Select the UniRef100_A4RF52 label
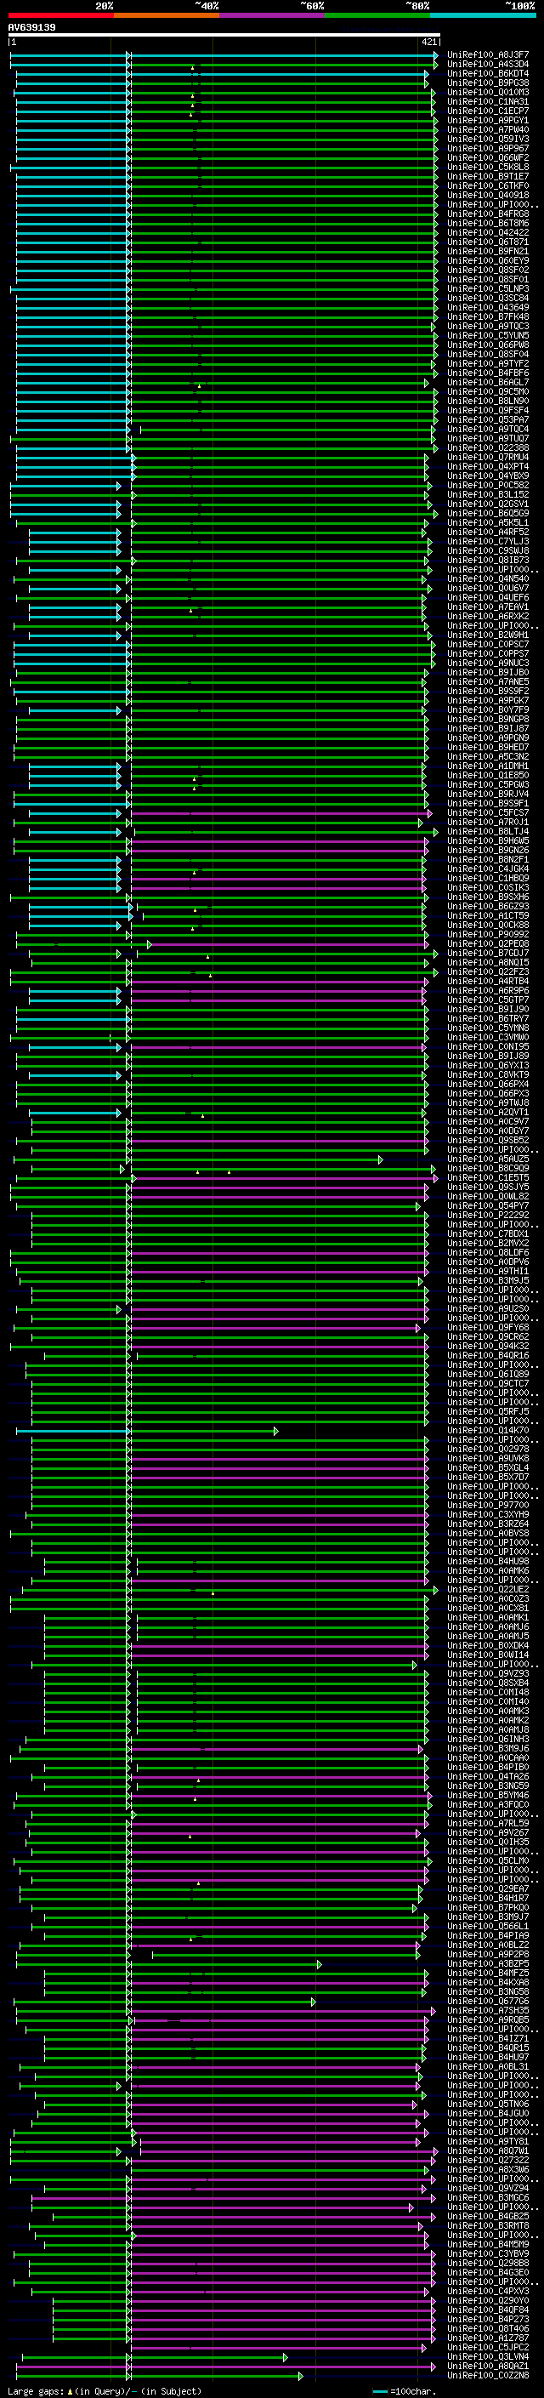 click(488, 532)
